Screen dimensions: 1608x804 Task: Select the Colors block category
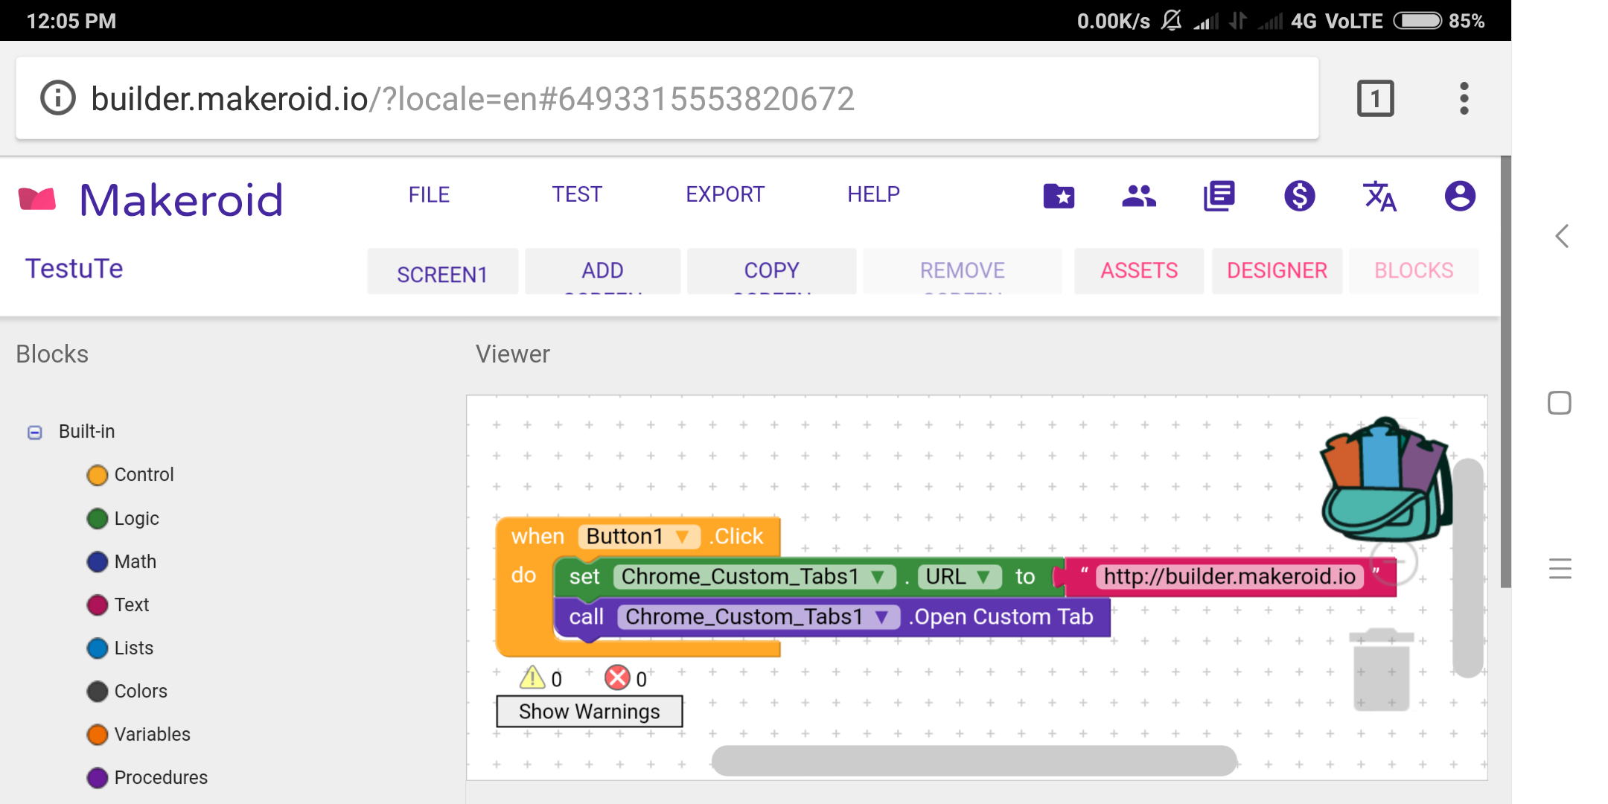[x=141, y=691]
